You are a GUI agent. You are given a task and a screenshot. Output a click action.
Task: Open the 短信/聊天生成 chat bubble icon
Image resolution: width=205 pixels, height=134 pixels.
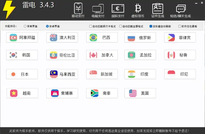[x=180, y=9]
